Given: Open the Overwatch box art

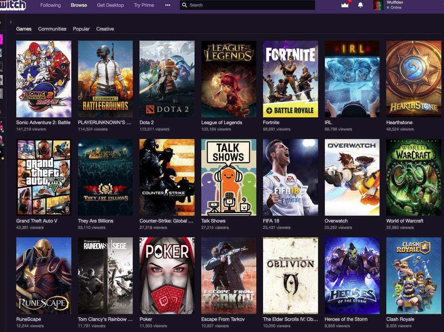Looking at the screenshot, I should [x=352, y=177].
